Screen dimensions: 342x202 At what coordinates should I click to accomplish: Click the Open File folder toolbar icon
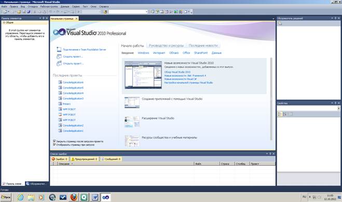click(x=19, y=12)
